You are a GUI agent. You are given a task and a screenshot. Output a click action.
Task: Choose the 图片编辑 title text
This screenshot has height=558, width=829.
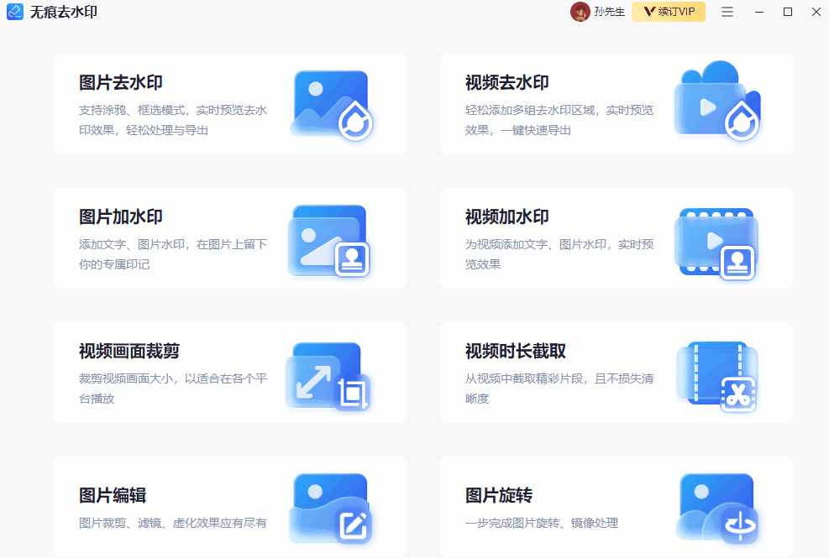coord(113,495)
